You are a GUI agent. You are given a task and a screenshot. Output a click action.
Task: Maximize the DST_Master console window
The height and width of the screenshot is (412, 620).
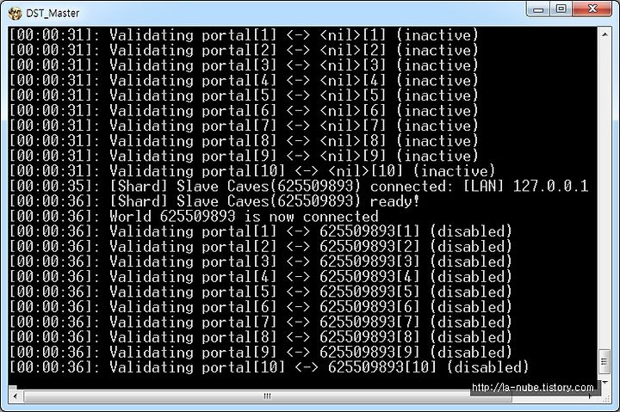561,9
